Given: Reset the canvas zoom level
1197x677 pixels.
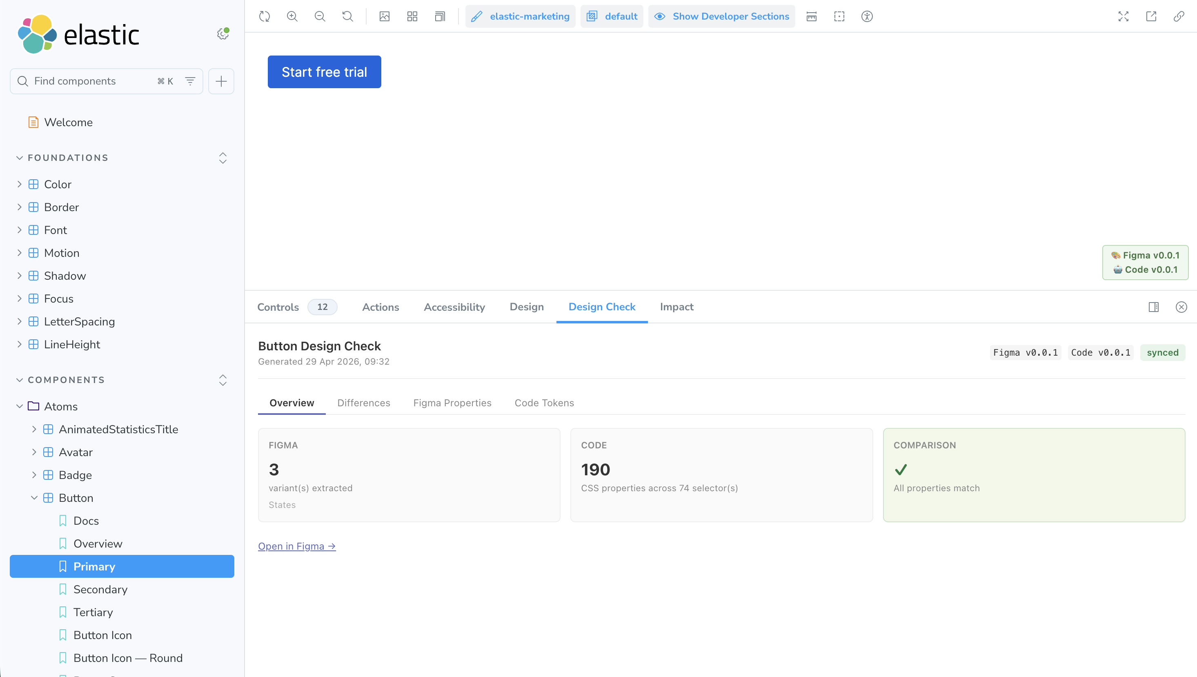Looking at the screenshot, I should click(347, 16).
